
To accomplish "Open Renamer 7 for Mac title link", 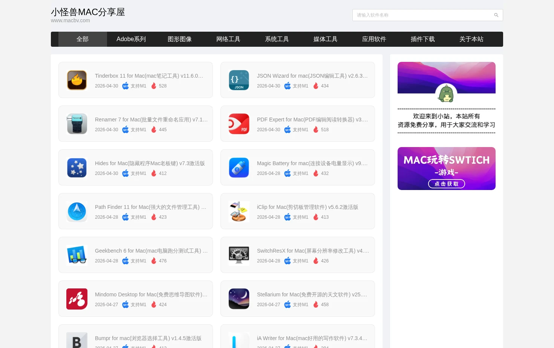I will pyautogui.click(x=152, y=120).
